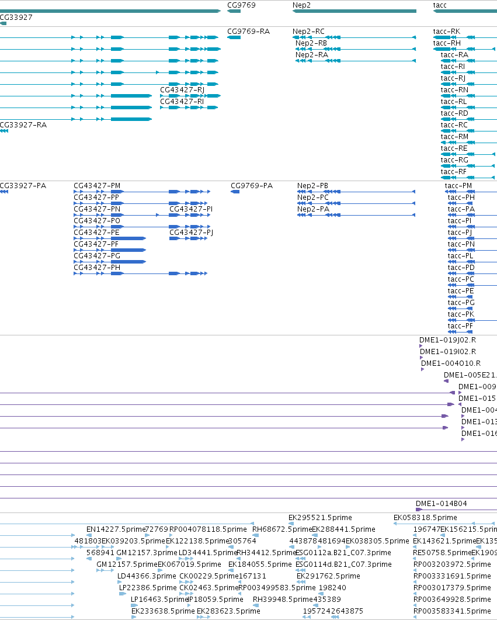Click the tacc-RM transcript label
Viewport: 497px width, 620px height.
pos(454,136)
